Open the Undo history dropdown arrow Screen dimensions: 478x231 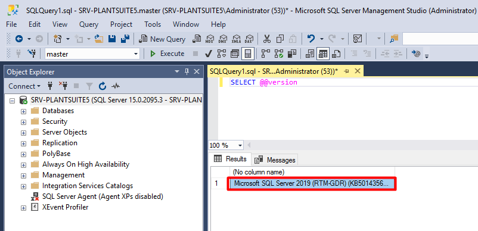[x=322, y=39]
